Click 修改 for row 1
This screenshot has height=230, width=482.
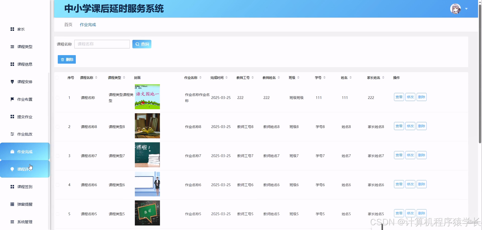(410, 97)
